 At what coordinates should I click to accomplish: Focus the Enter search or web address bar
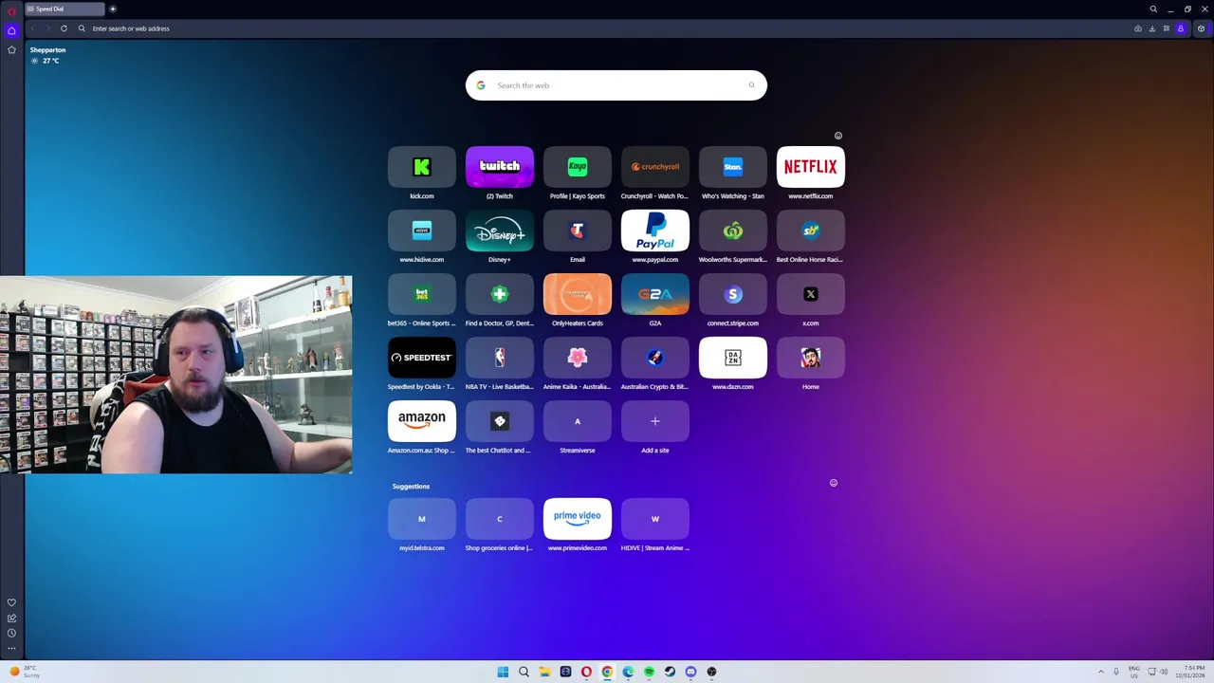pyautogui.click(x=607, y=28)
